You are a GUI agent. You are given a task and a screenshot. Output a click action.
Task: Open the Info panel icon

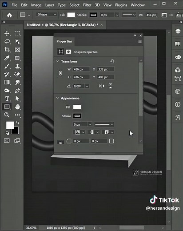point(178,104)
